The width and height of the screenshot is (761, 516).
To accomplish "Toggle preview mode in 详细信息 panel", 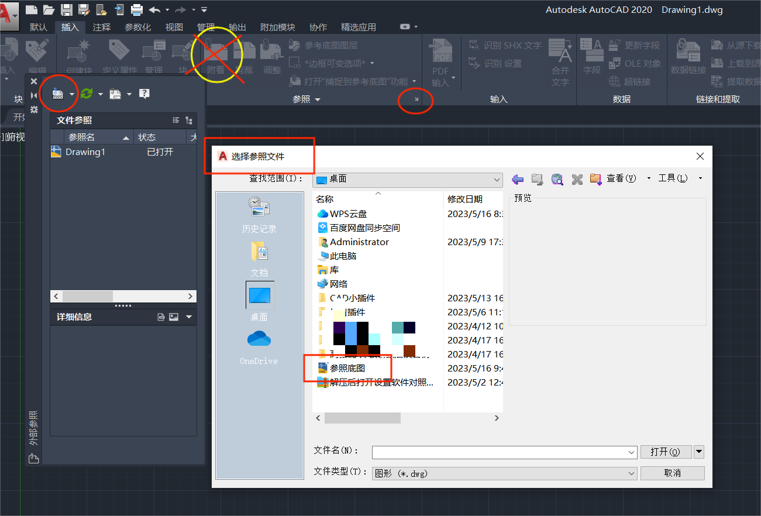I will [x=174, y=317].
